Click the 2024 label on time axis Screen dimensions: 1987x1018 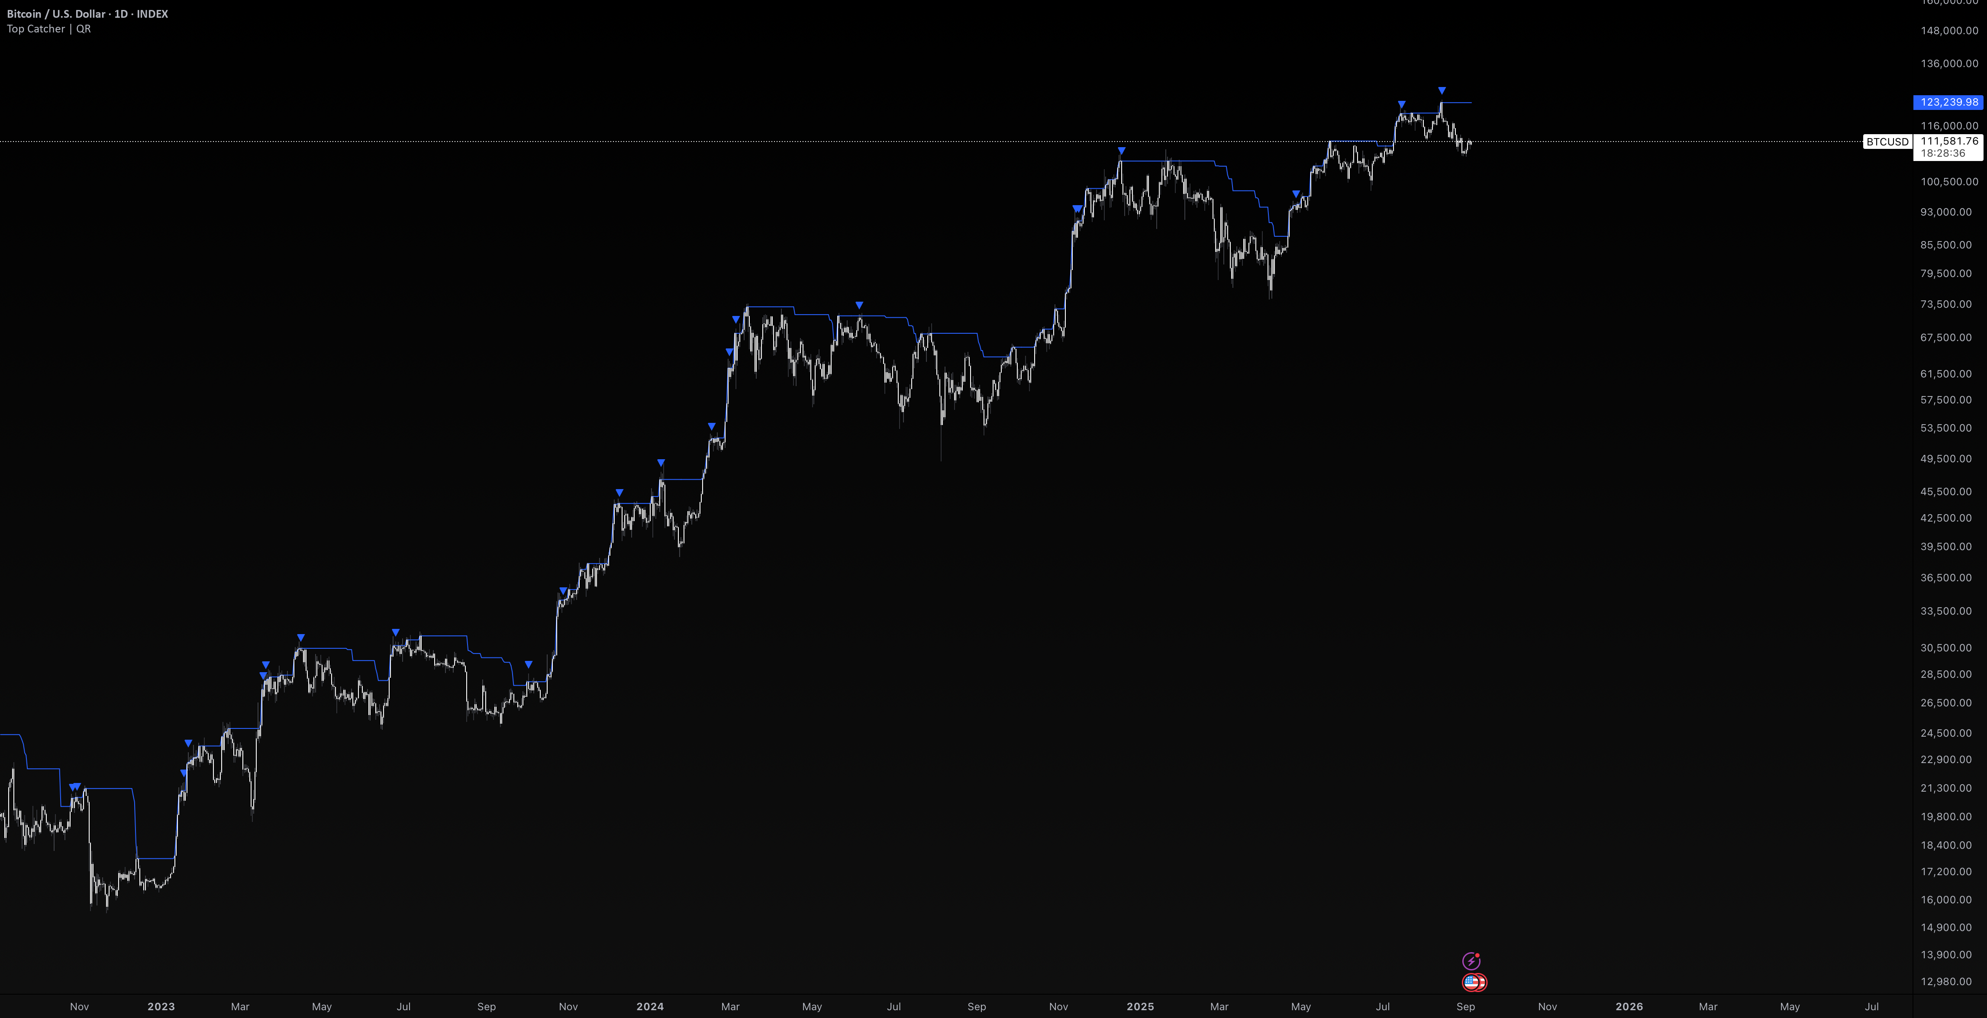(x=650, y=1006)
